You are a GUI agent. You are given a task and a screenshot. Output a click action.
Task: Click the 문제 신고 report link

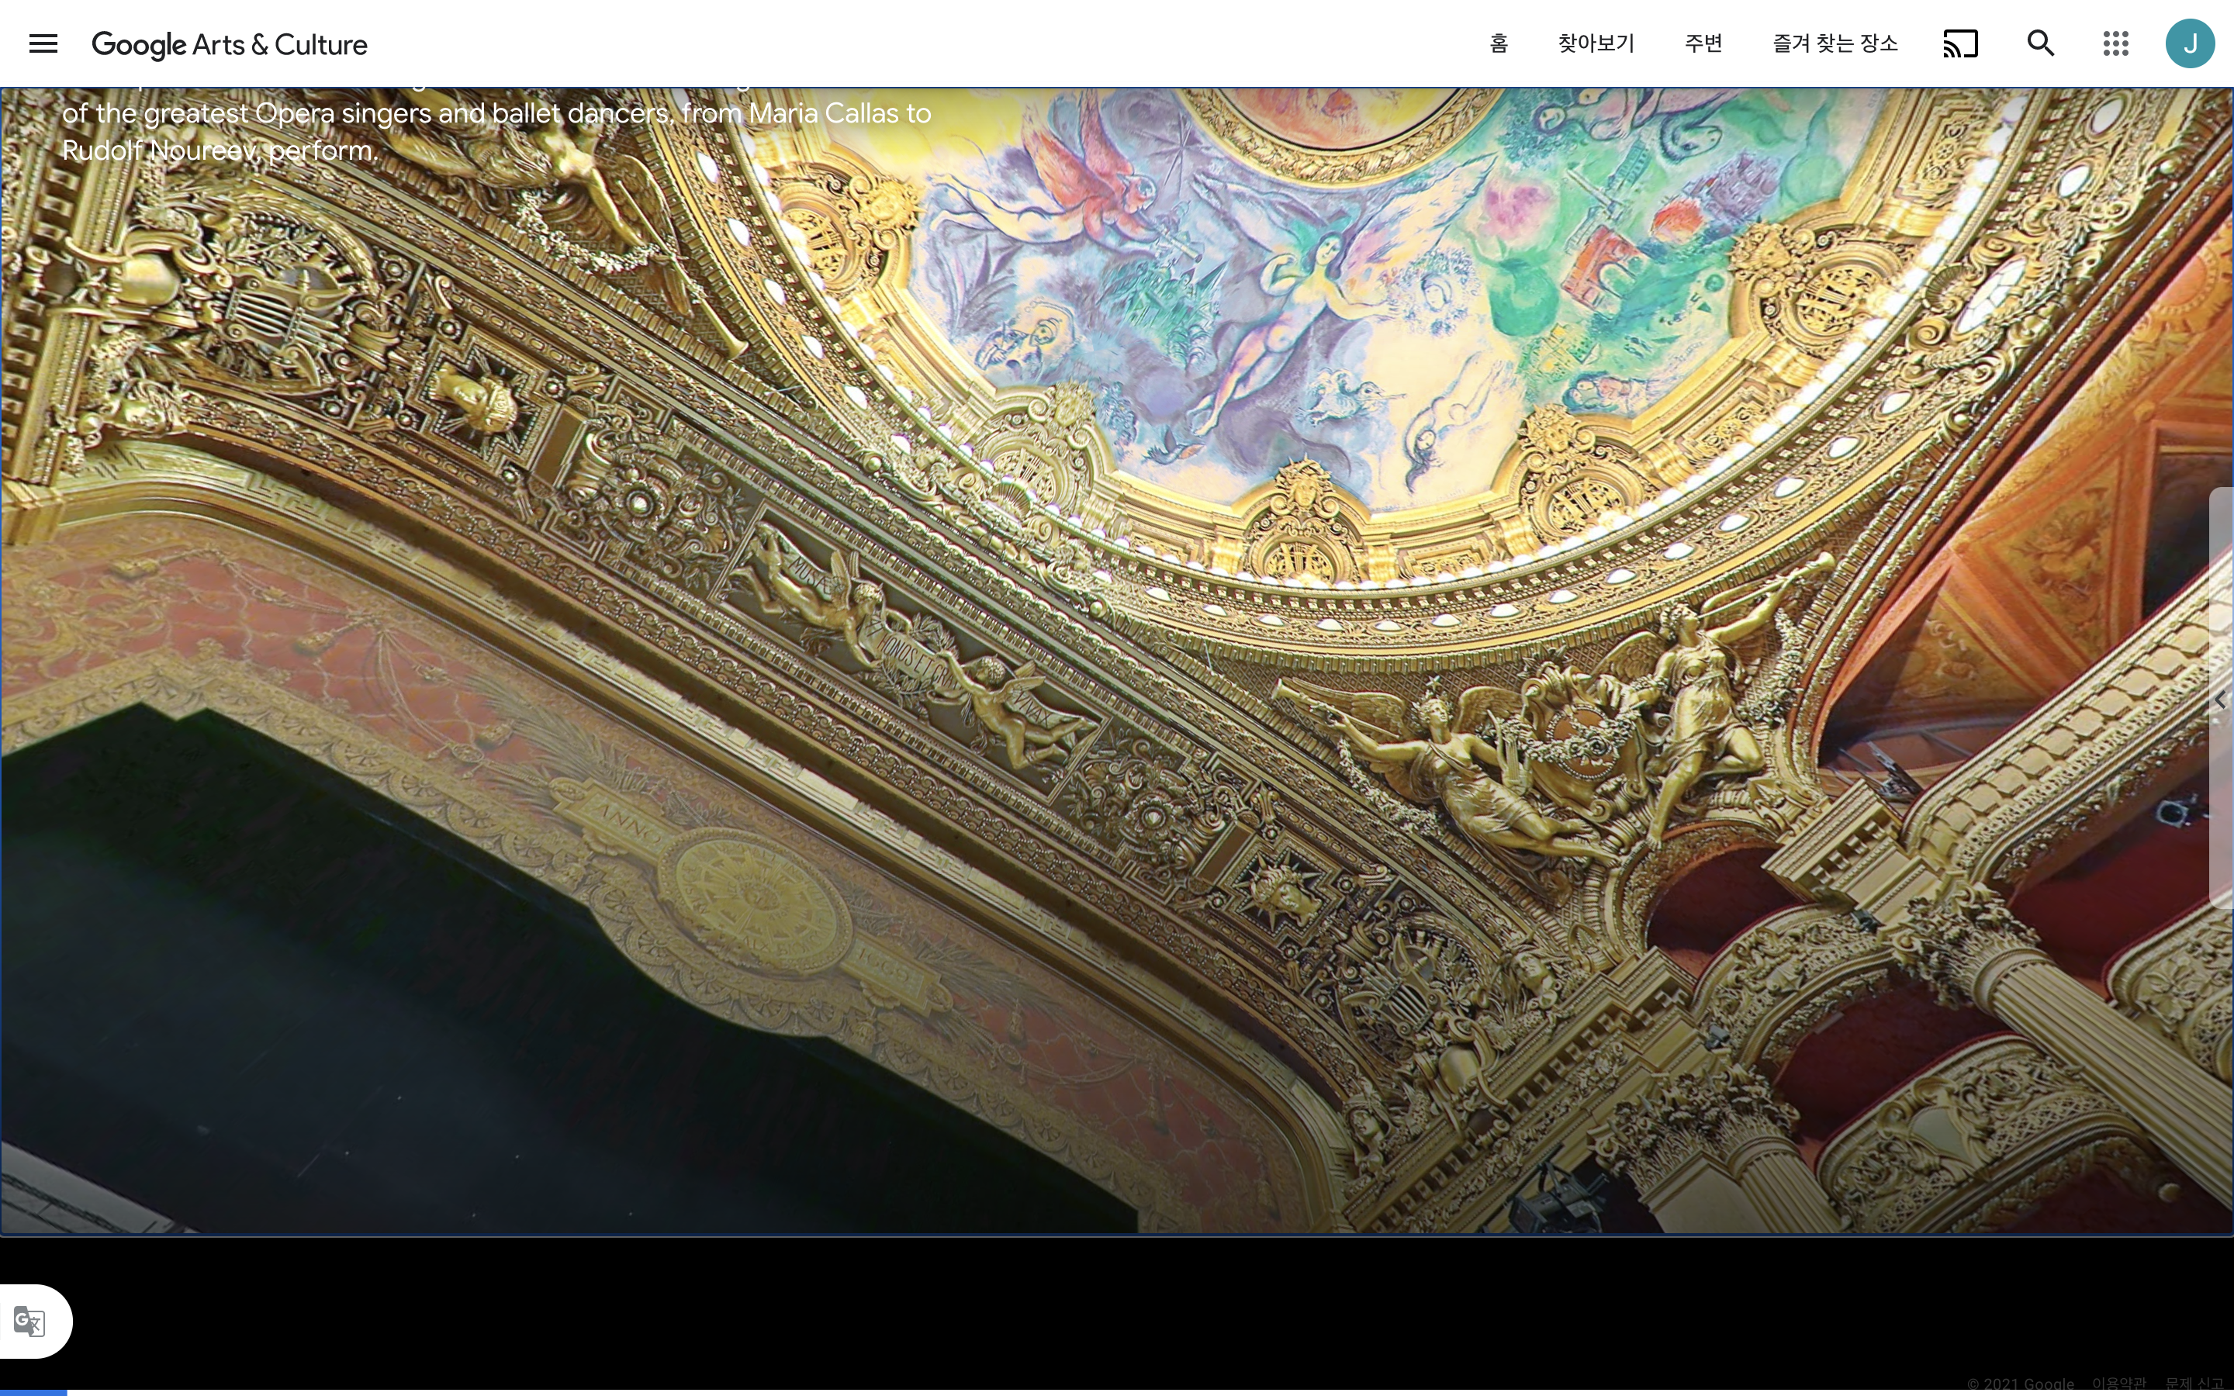pyautogui.click(x=2194, y=1384)
